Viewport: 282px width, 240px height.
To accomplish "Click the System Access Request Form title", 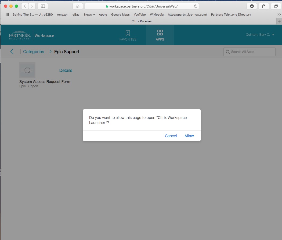I will 45,82.
